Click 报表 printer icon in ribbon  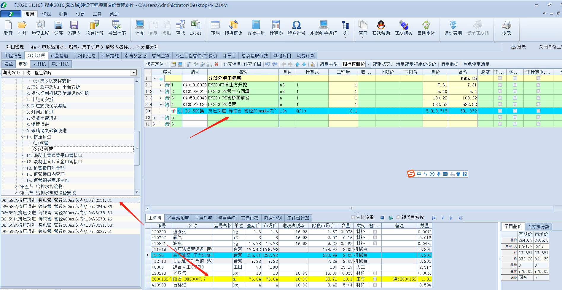[507, 28]
